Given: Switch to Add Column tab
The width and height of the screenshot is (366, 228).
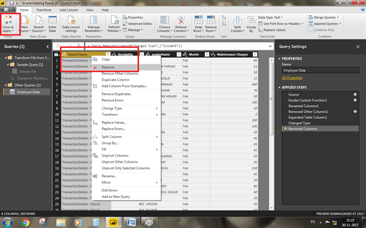Looking at the screenshot, I should click(69, 10).
